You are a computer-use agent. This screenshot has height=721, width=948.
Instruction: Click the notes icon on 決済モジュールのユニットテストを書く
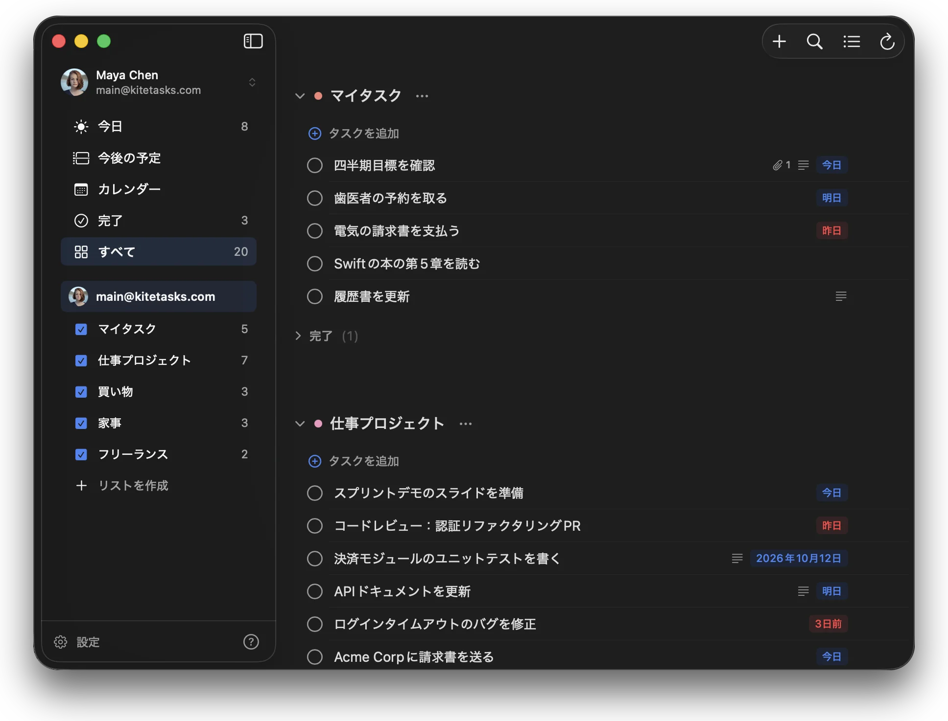pyautogui.click(x=737, y=558)
